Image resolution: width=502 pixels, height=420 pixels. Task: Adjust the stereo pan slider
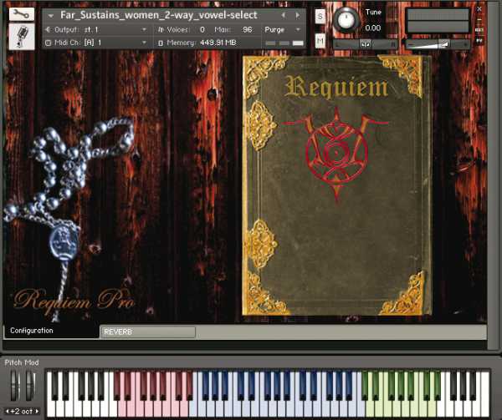(366, 44)
